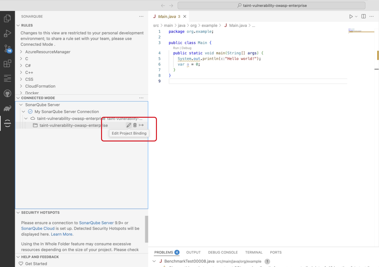
Task: Open Run and Debug view
Action: point(7,33)
